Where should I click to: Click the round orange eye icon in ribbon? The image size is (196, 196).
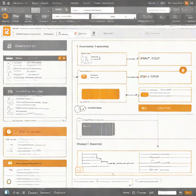pos(5,16)
